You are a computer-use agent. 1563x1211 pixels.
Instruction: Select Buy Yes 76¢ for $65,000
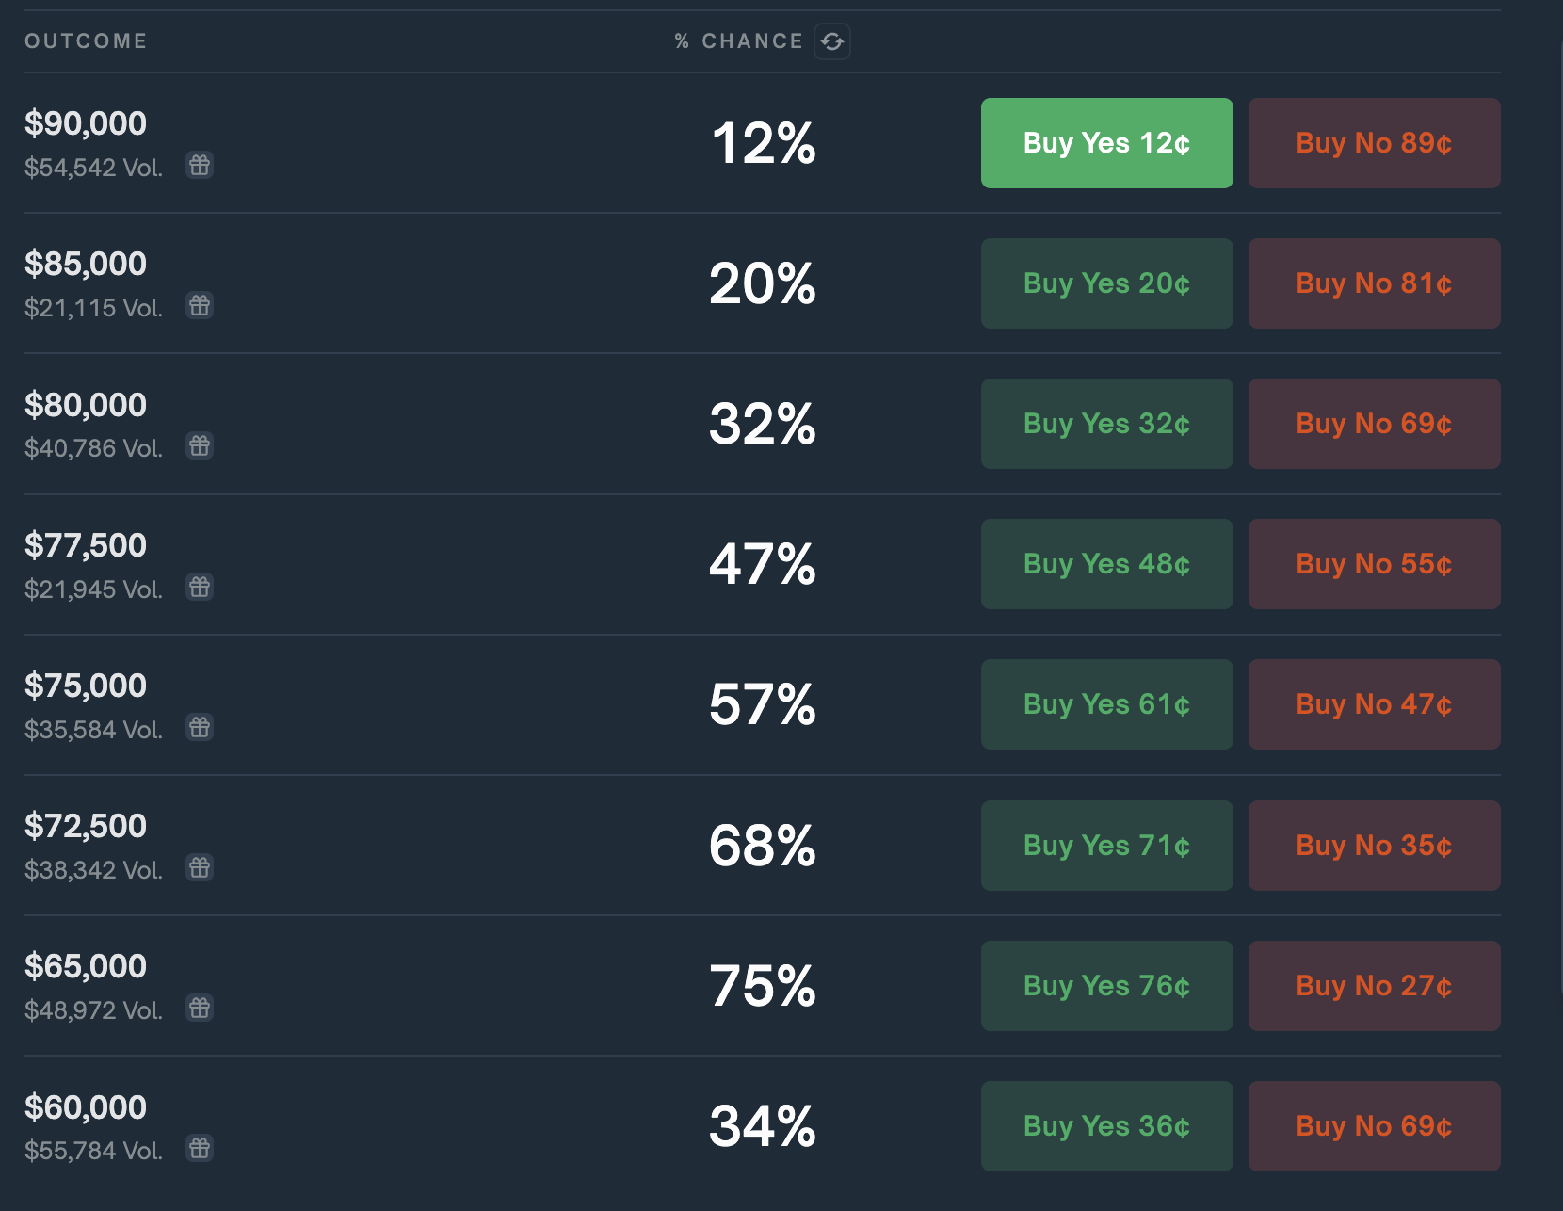click(x=1106, y=986)
